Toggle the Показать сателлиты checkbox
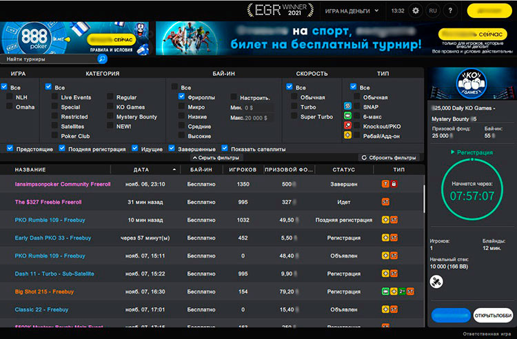517x339 pixels. pos(225,148)
